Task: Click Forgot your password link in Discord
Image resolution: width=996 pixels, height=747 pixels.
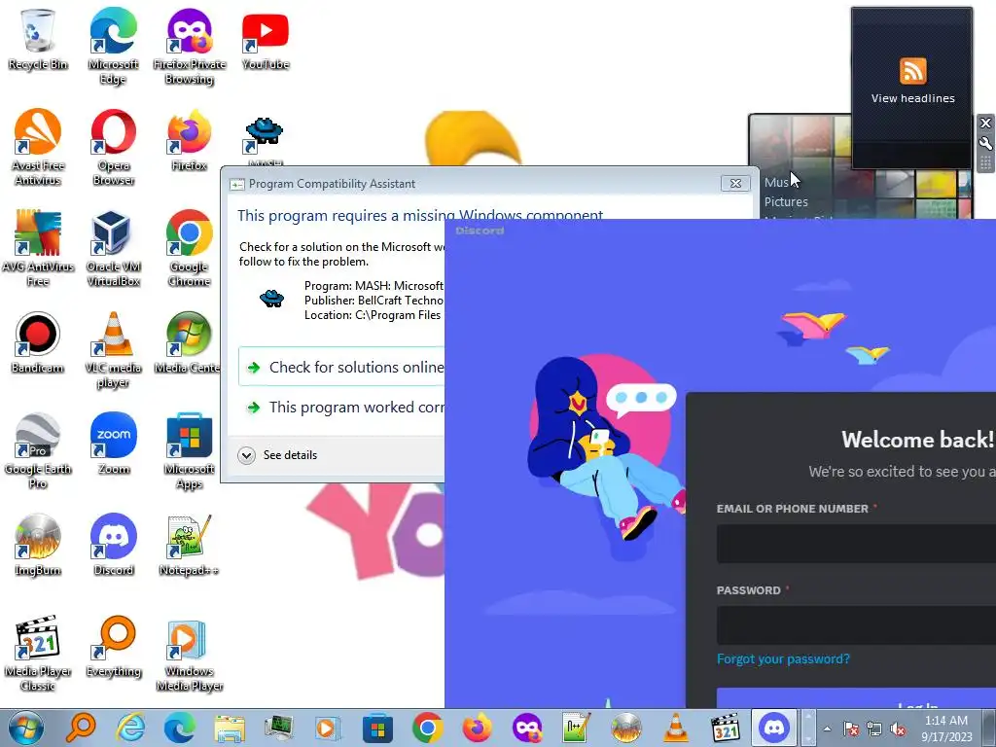Action: tap(783, 658)
